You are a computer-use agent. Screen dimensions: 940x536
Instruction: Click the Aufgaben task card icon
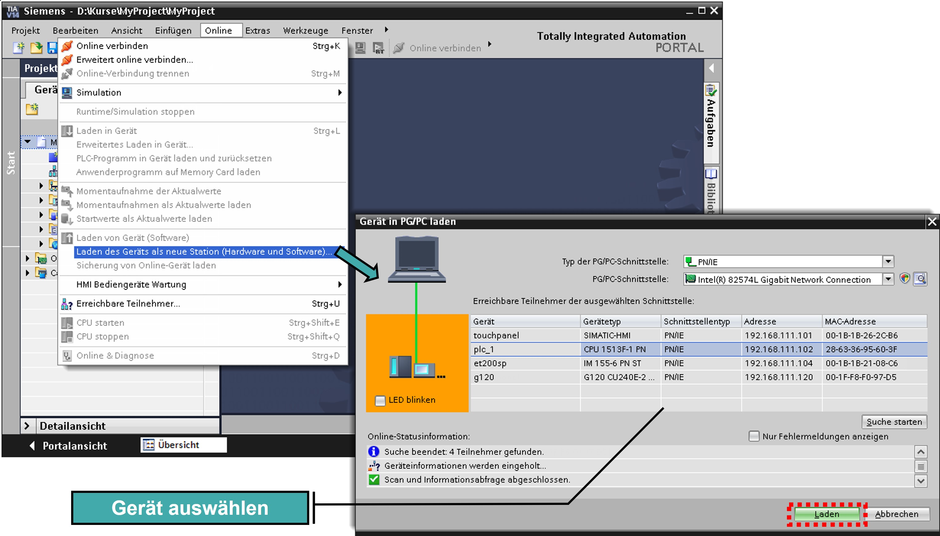pos(711,91)
